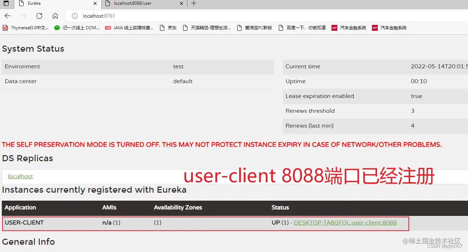Close the Eureka tab
The height and width of the screenshot is (252, 468).
(95, 3)
